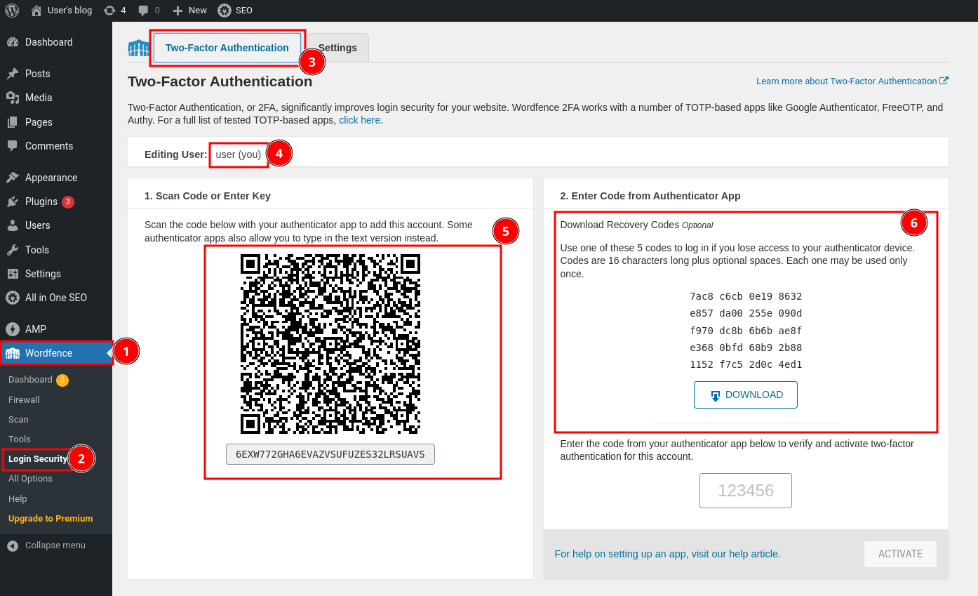This screenshot has height=596, width=978.
Task: Open the comments bubble icon in admin bar
Action: [x=143, y=10]
